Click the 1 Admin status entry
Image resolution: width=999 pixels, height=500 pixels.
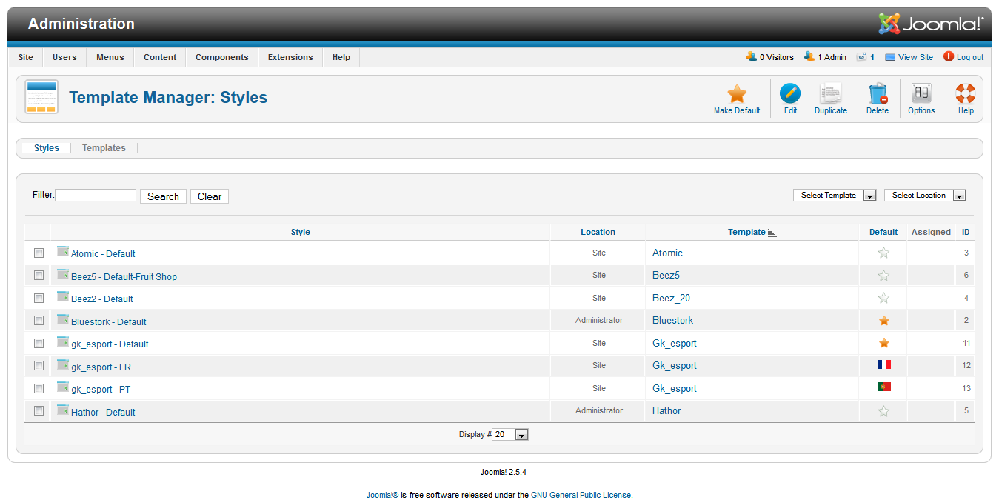(825, 57)
